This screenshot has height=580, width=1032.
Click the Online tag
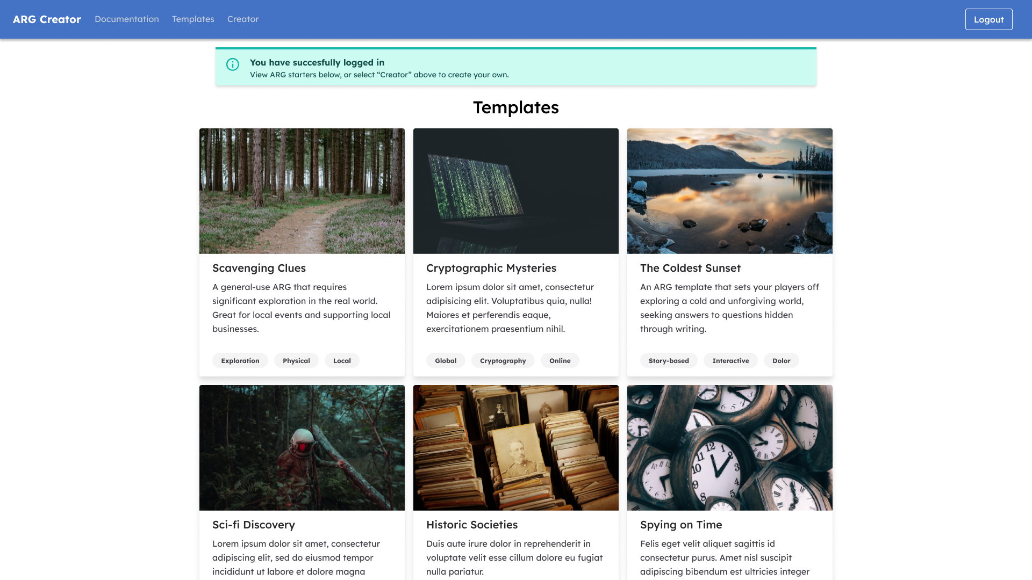click(x=560, y=360)
